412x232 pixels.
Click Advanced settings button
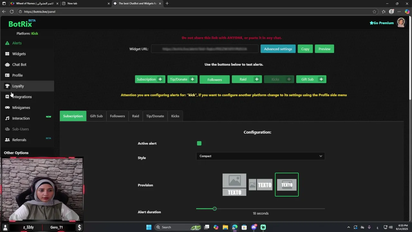[278, 49]
